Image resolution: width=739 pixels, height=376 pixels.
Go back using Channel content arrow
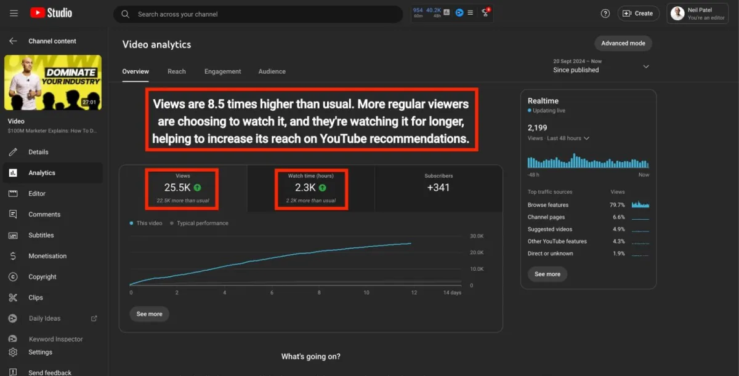(x=13, y=41)
